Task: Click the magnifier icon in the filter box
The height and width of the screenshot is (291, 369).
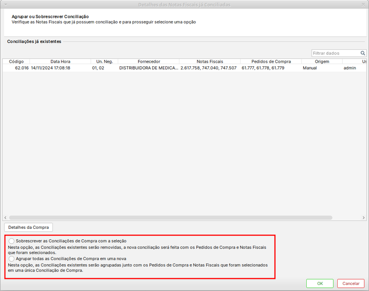Action: (x=363, y=53)
